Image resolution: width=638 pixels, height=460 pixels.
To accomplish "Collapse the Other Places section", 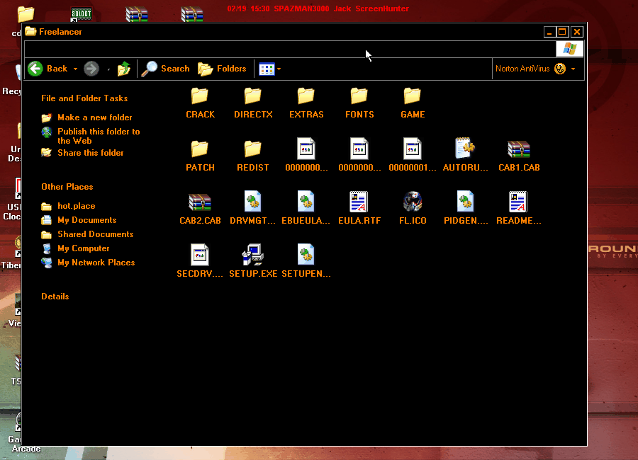I will [67, 187].
